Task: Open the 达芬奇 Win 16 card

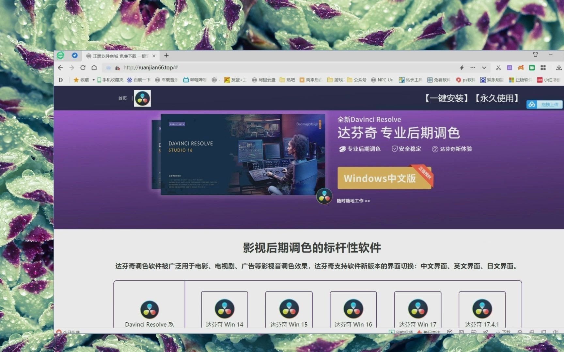Action: pyautogui.click(x=353, y=310)
